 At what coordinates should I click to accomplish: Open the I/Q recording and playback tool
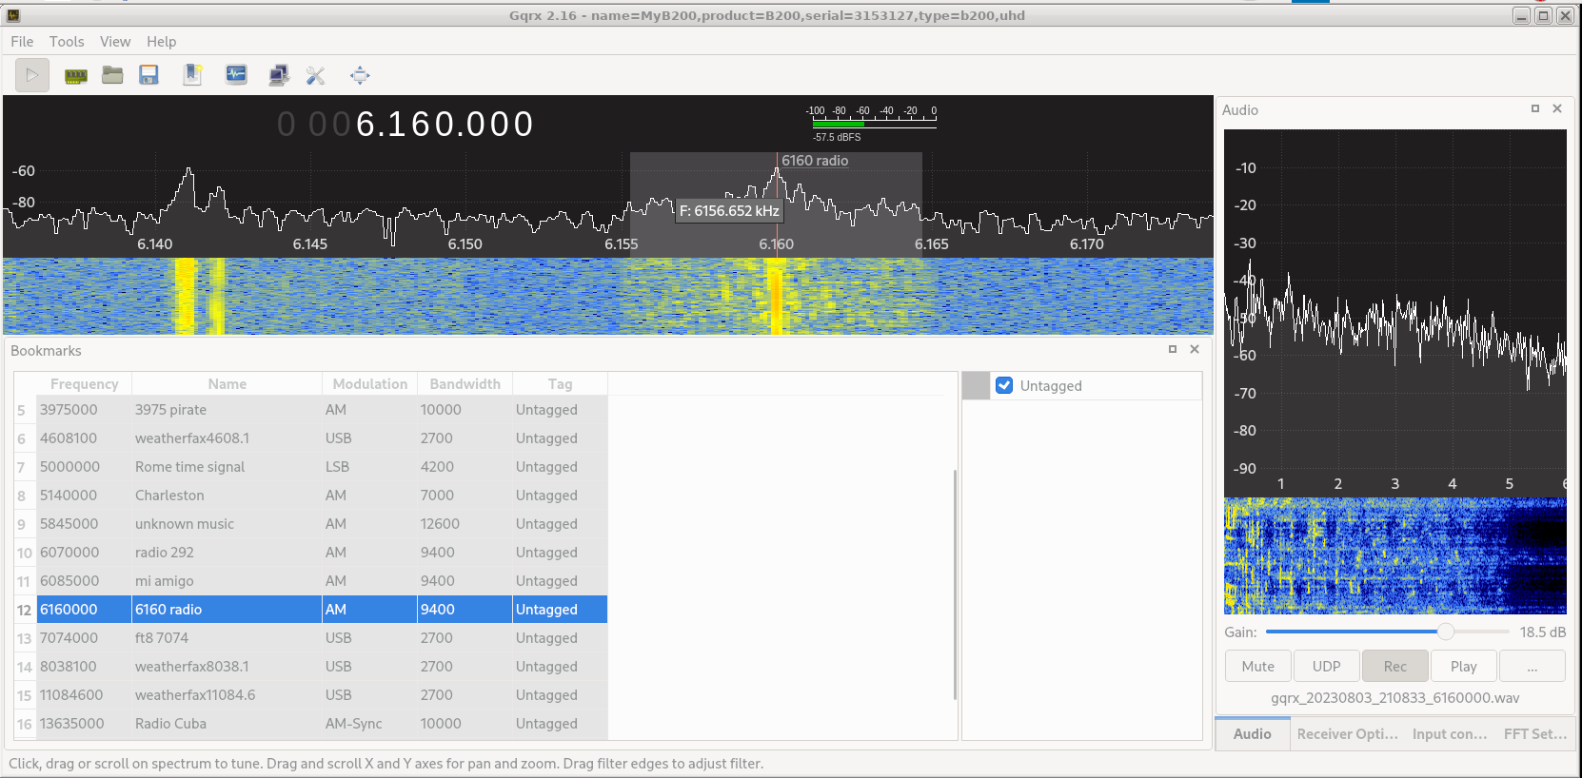[236, 76]
